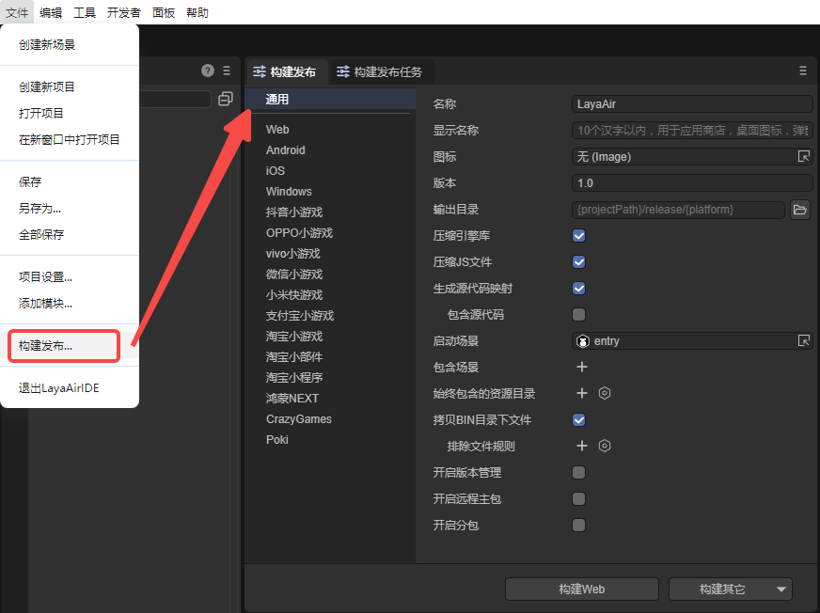Image resolution: width=820 pixels, height=613 pixels.
Task: Click the 显示名称 input field
Action: click(692, 131)
